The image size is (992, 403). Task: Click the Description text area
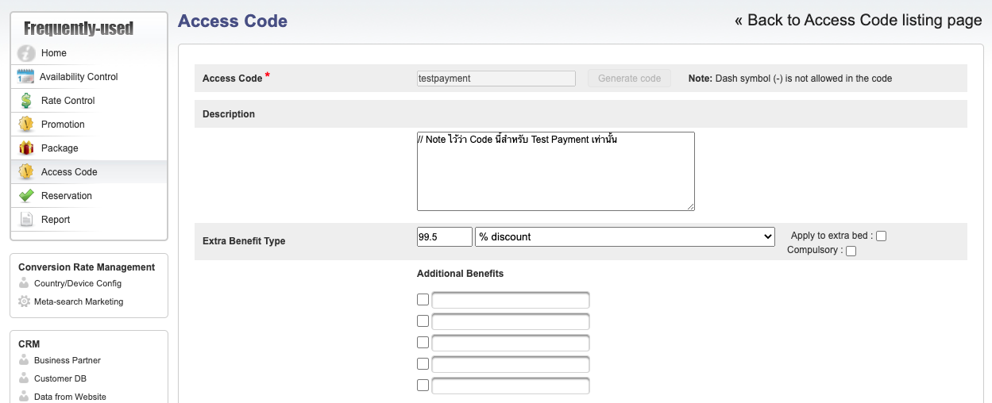point(555,171)
